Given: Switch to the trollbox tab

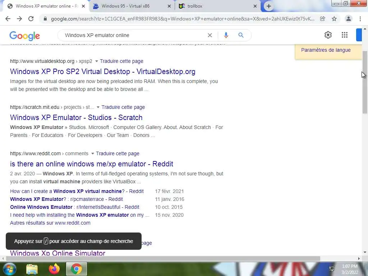Looking at the screenshot, I should [217, 6].
